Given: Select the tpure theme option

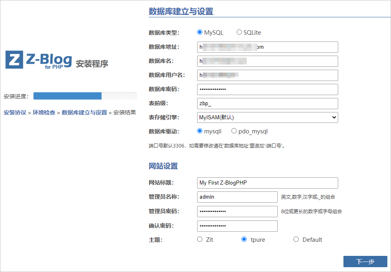Looking at the screenshot, I should click(x=244, y=239).
